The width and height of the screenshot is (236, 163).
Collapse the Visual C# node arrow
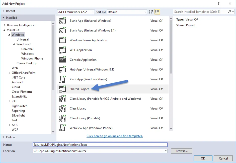tap(4, 30)
